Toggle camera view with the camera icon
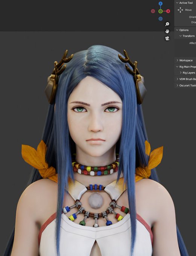 click(x=167, y=38)
